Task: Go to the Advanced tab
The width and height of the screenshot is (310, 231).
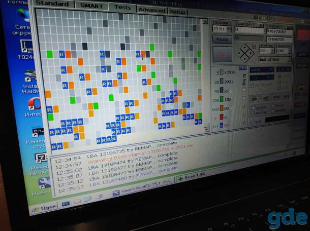Action: click(x=151, y=10)
